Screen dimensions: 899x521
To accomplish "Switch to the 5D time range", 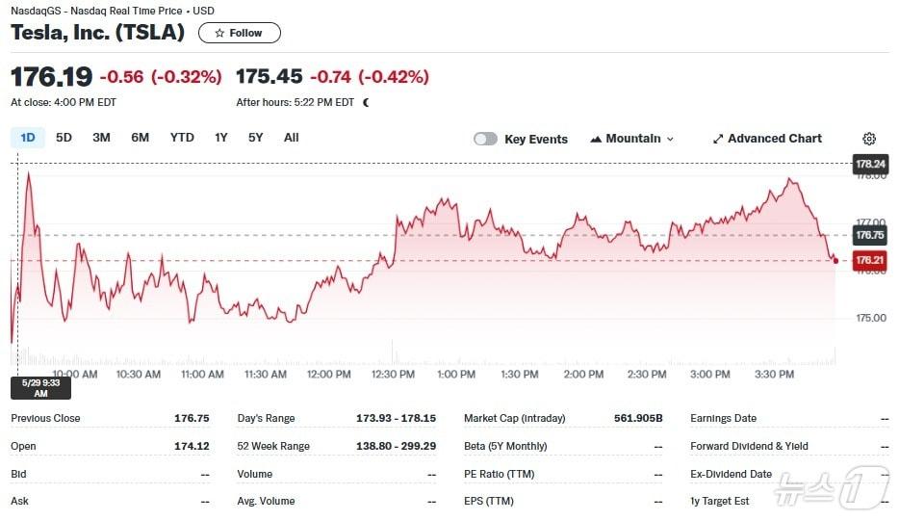I will point(64,138).
